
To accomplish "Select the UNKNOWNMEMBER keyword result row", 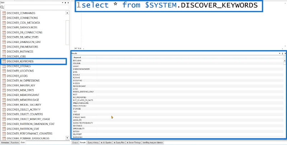I will pos(178,69).
